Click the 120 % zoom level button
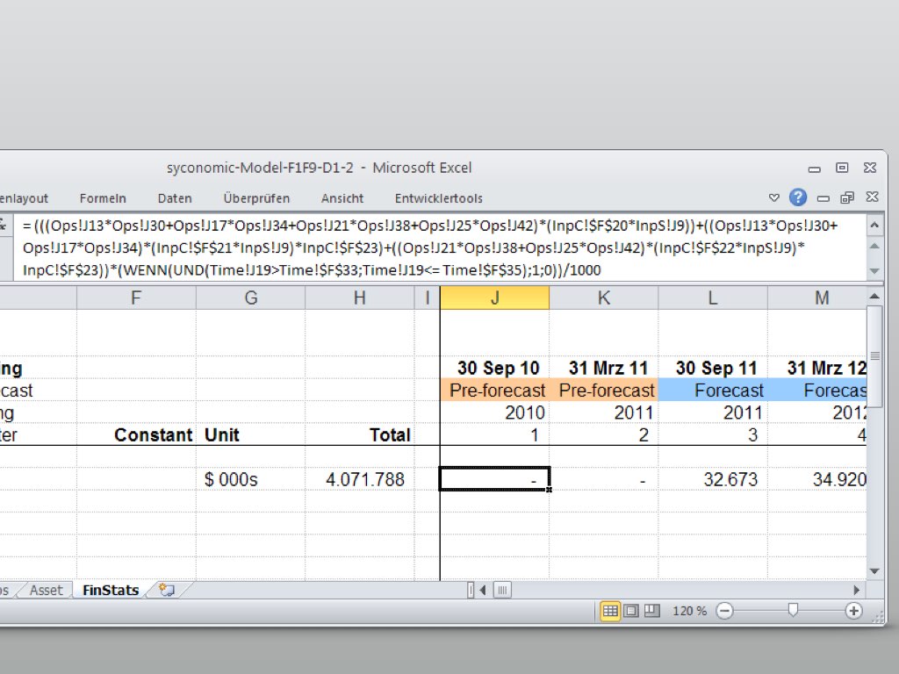Viewport: 899px width, 674px height. (689, 611)
